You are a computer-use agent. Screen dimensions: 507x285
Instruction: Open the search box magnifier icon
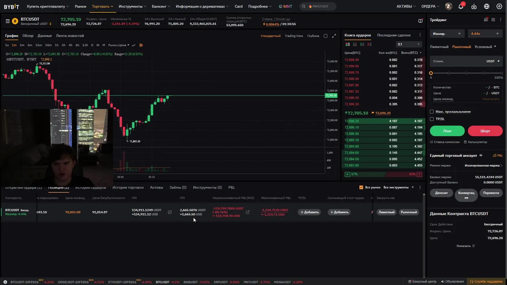tap(304, 6)
